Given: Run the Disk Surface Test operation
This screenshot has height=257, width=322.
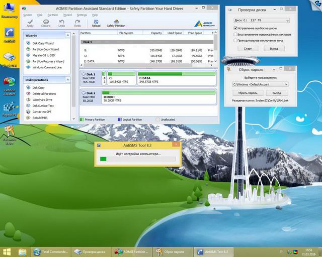Looking at the screenshot, I should [x=43, y=106].
